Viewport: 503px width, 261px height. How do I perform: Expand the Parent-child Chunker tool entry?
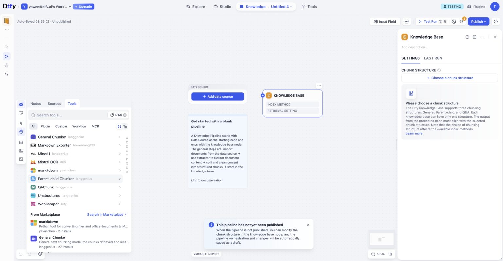pos(120,179)
